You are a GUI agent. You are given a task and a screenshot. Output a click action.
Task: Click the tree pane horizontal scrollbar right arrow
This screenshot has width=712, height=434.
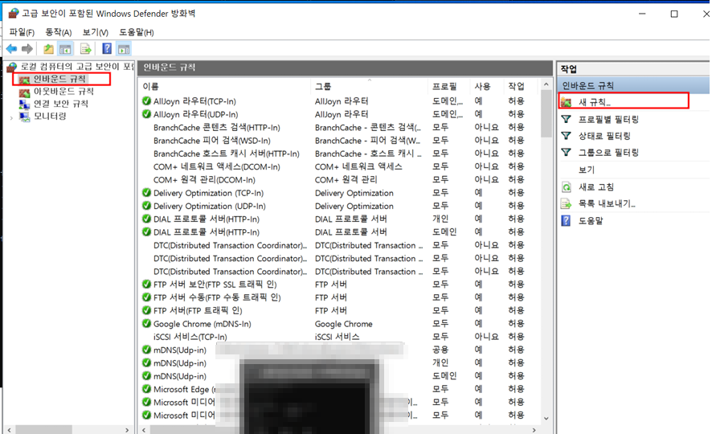coord(127,429)
